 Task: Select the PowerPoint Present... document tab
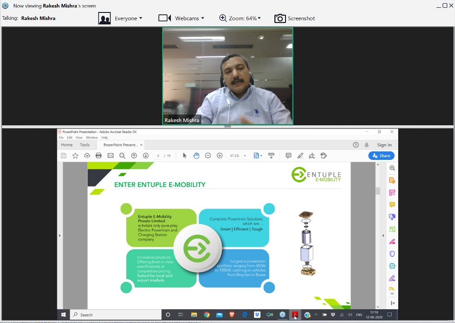[121, 145]
